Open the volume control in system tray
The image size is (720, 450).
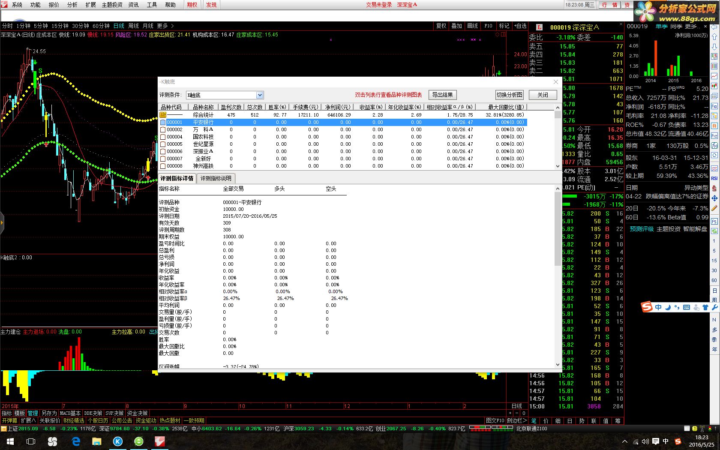click(x=645, y=441)
